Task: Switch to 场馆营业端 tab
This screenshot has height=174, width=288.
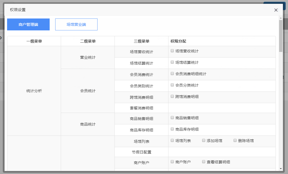Action: coord(76,24)
